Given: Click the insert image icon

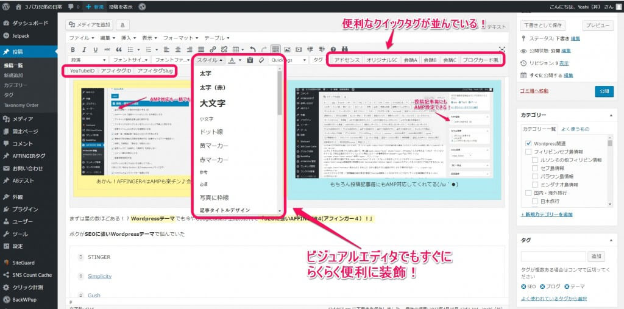Looking at the screenshot, I should [x=287, y=50].
